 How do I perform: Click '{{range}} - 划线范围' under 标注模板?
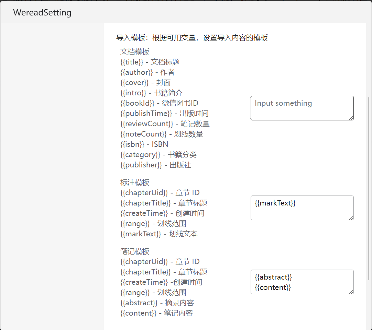click(x=153, y=223)
